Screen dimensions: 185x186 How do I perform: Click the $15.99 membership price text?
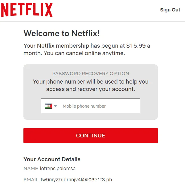point(136,46)
